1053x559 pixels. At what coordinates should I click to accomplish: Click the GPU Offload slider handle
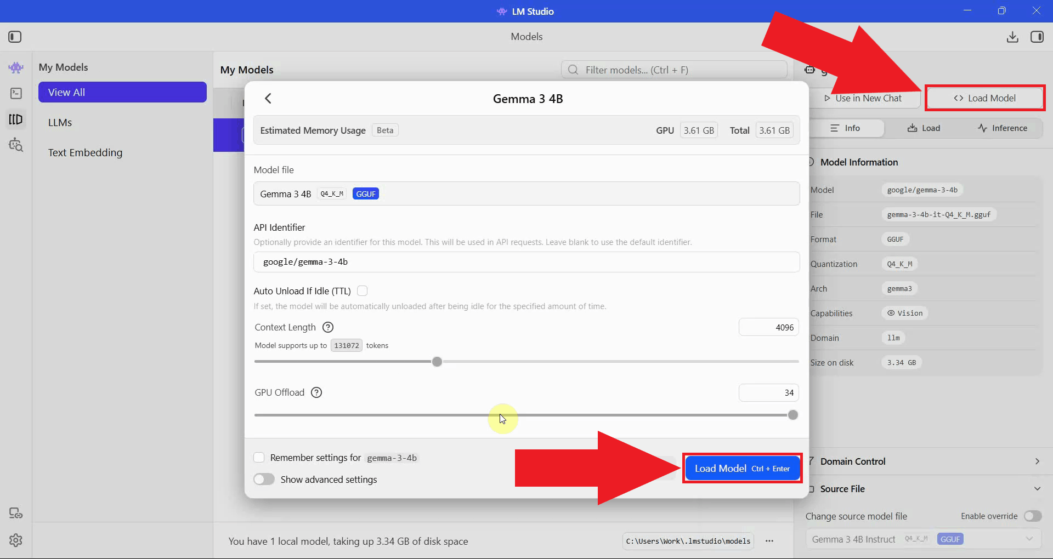pos(792,415)
